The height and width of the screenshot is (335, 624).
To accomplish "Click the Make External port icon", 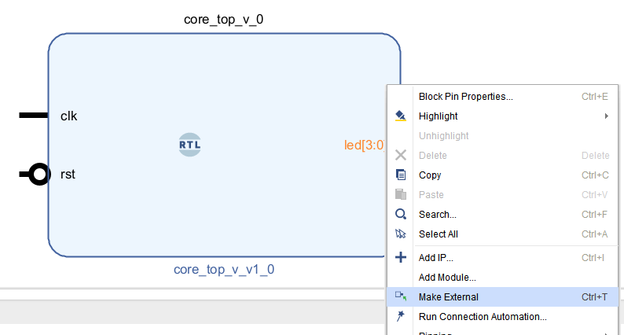I will click(401, 296).
